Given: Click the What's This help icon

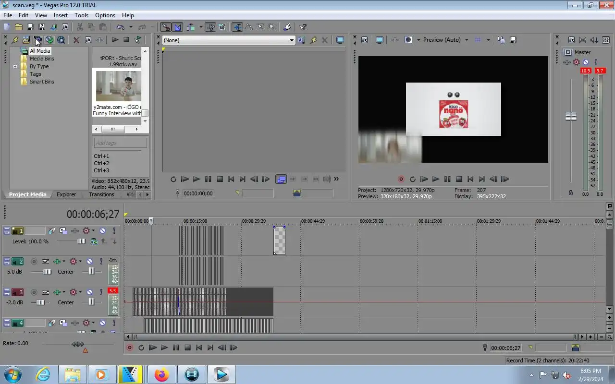Looking at the screenshot, I should tap(303, 27).
